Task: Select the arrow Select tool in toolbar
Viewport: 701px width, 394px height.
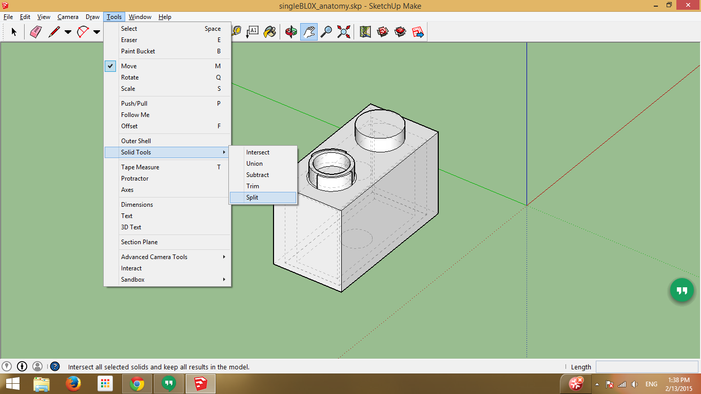Action: pyautogui.click(x=14, y=32)
